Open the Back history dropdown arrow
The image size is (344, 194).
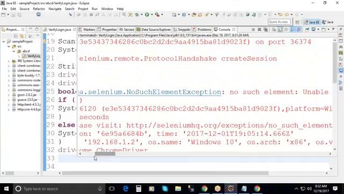pos(291,15)
